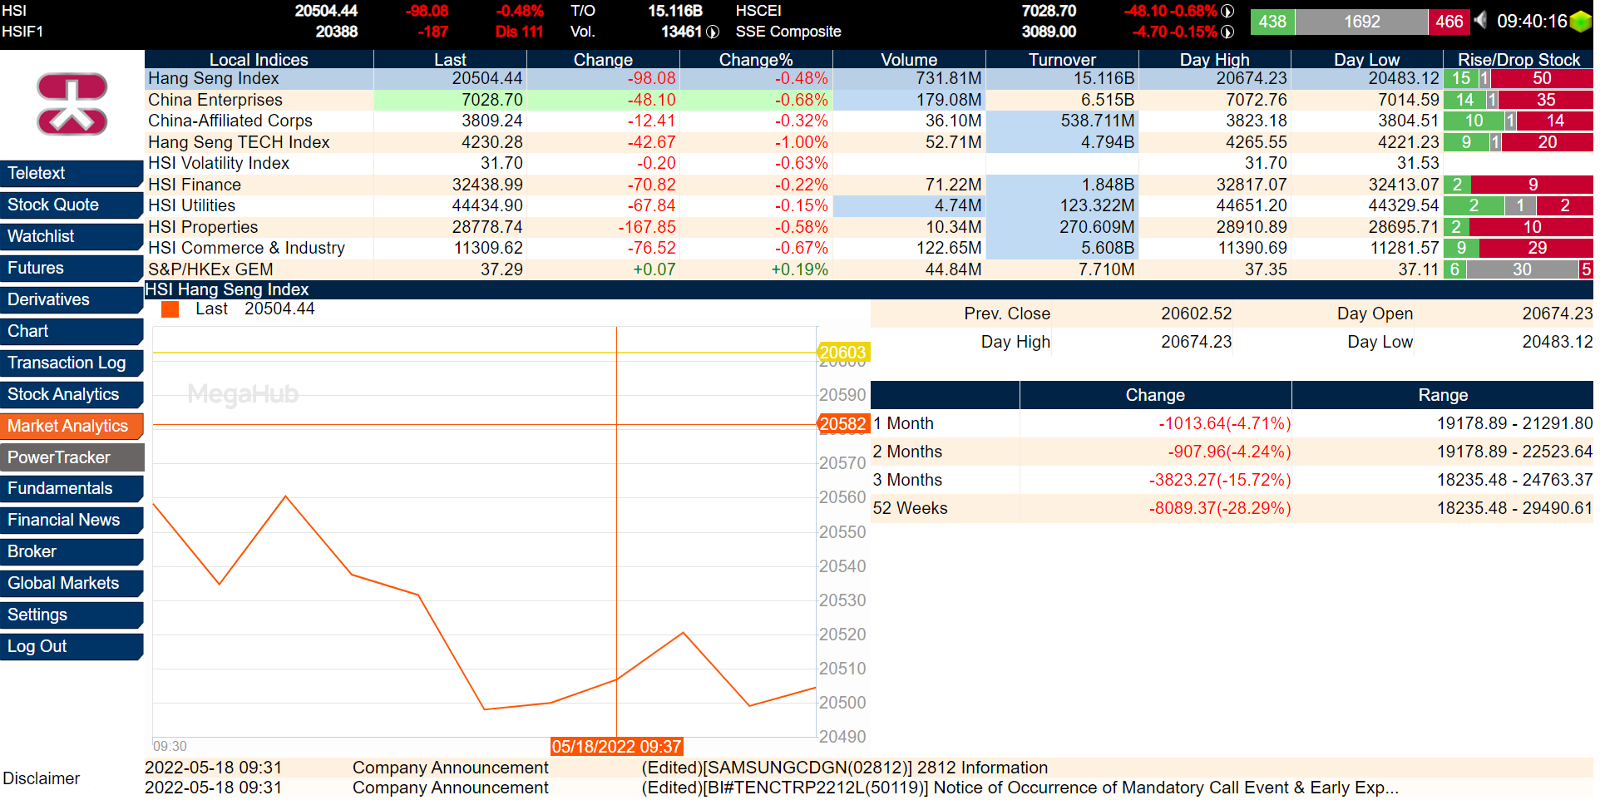Click the PowerTracker button
This screenshot has height=805, width=1600.
click(72, 457)
